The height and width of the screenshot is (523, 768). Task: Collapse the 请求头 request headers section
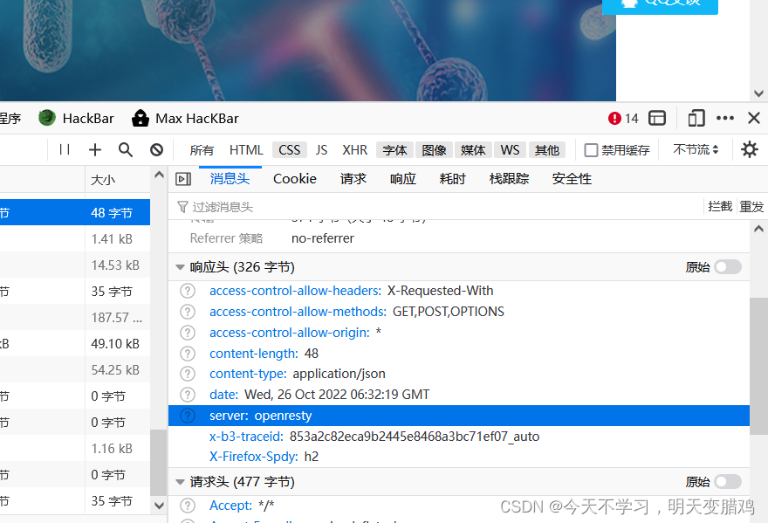tap(180, 481)
